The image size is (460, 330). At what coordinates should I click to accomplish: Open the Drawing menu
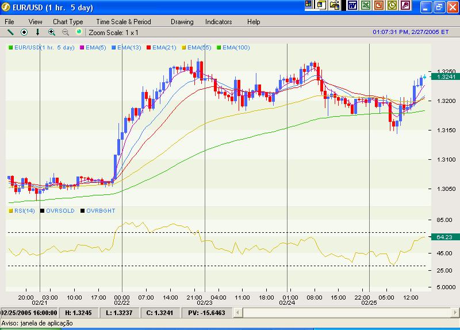click(182, 22)
